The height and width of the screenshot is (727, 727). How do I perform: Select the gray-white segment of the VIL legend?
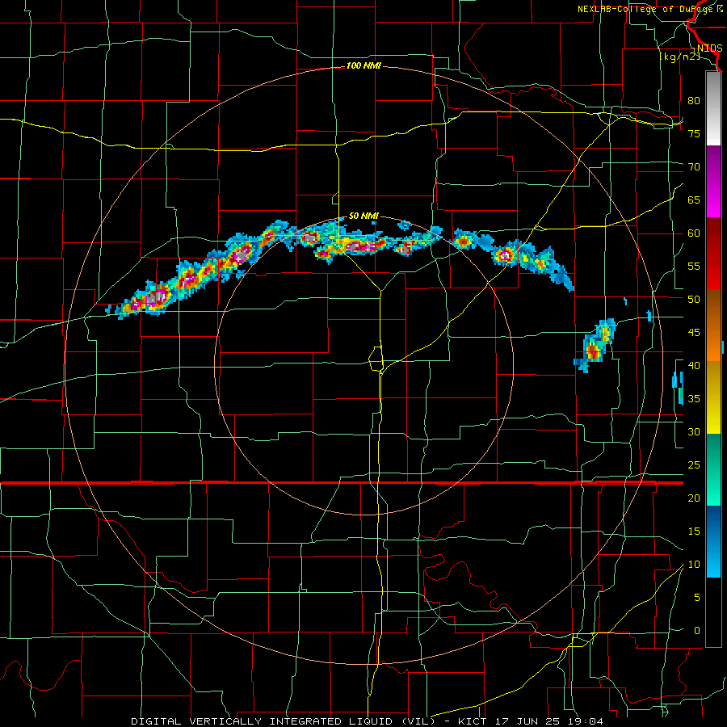coord(713,108)
